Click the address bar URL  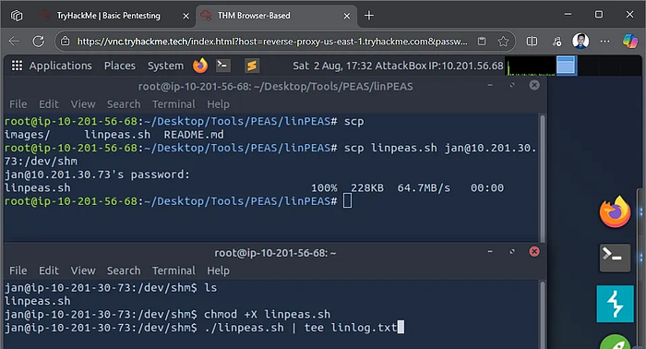tap(272, 42)
